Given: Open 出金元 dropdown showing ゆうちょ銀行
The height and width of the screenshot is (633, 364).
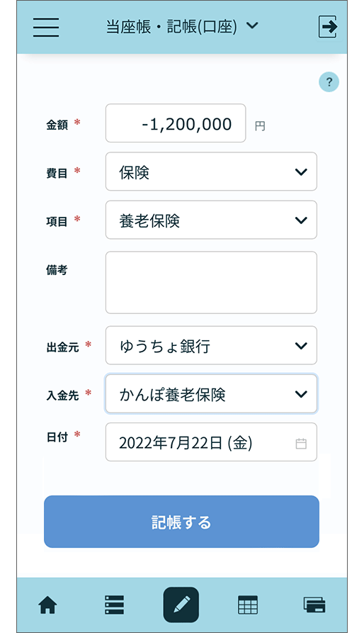Looking at the screenshot, I should 211,345.
